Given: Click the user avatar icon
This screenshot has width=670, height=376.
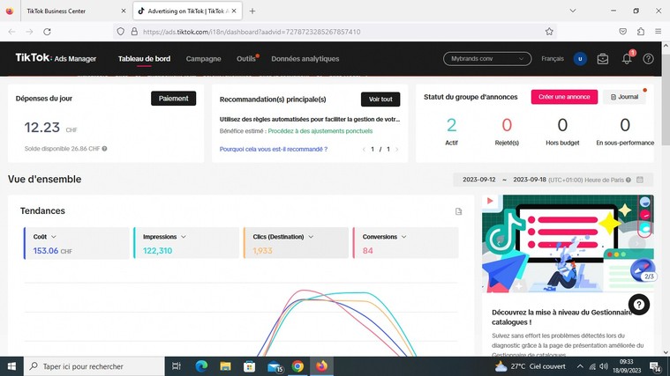Looking at the screenshot, I should 579,59.
